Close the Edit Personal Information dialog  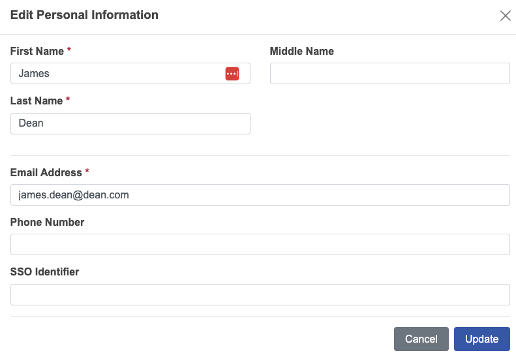pos(505,16)
